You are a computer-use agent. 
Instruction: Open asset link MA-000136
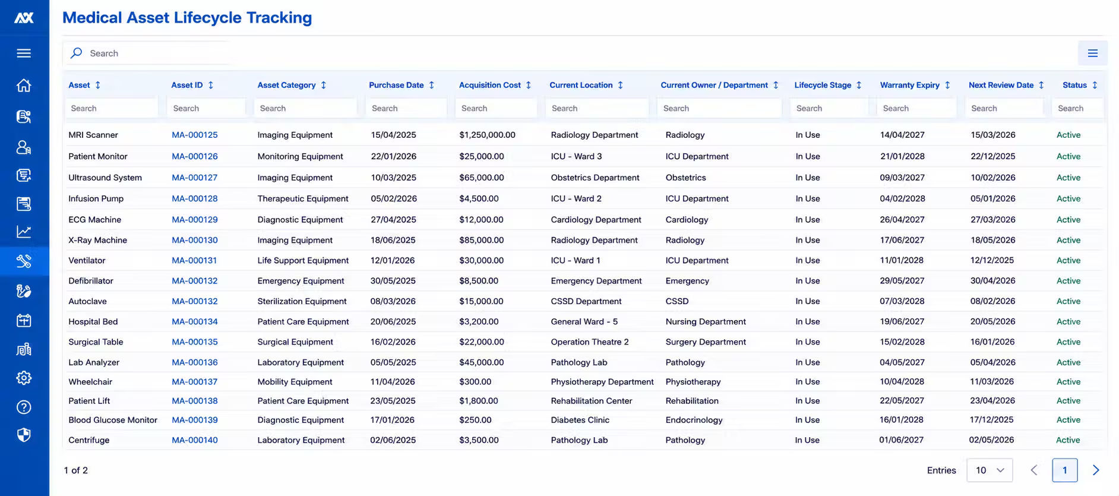click(x=195, y=362)
